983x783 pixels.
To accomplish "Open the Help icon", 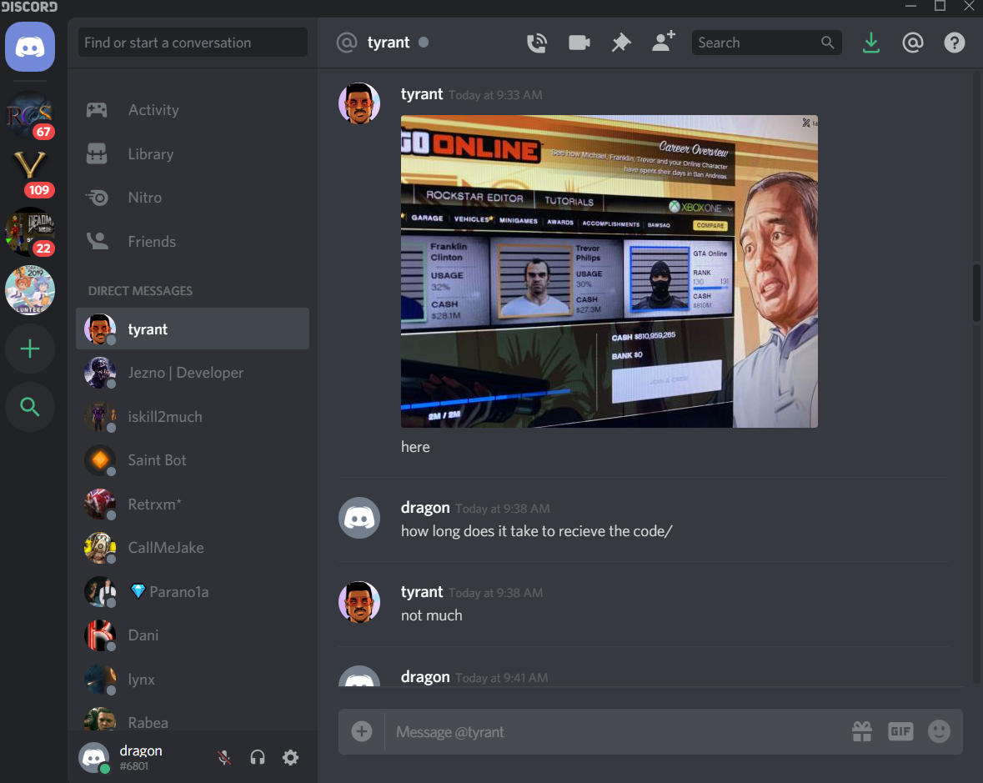I will tap(954, 43).
